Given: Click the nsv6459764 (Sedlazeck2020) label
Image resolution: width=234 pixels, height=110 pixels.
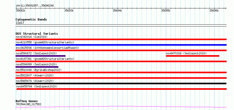Looking at the screenshot, I should point(37,86).
